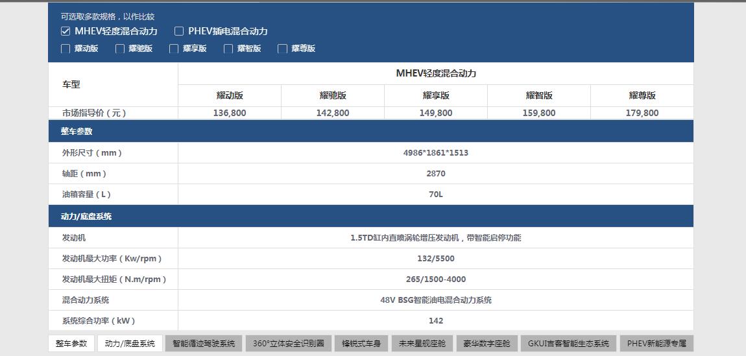Click the 轴距（mm） label
The image size is (746, 356).
pos(84,174)
